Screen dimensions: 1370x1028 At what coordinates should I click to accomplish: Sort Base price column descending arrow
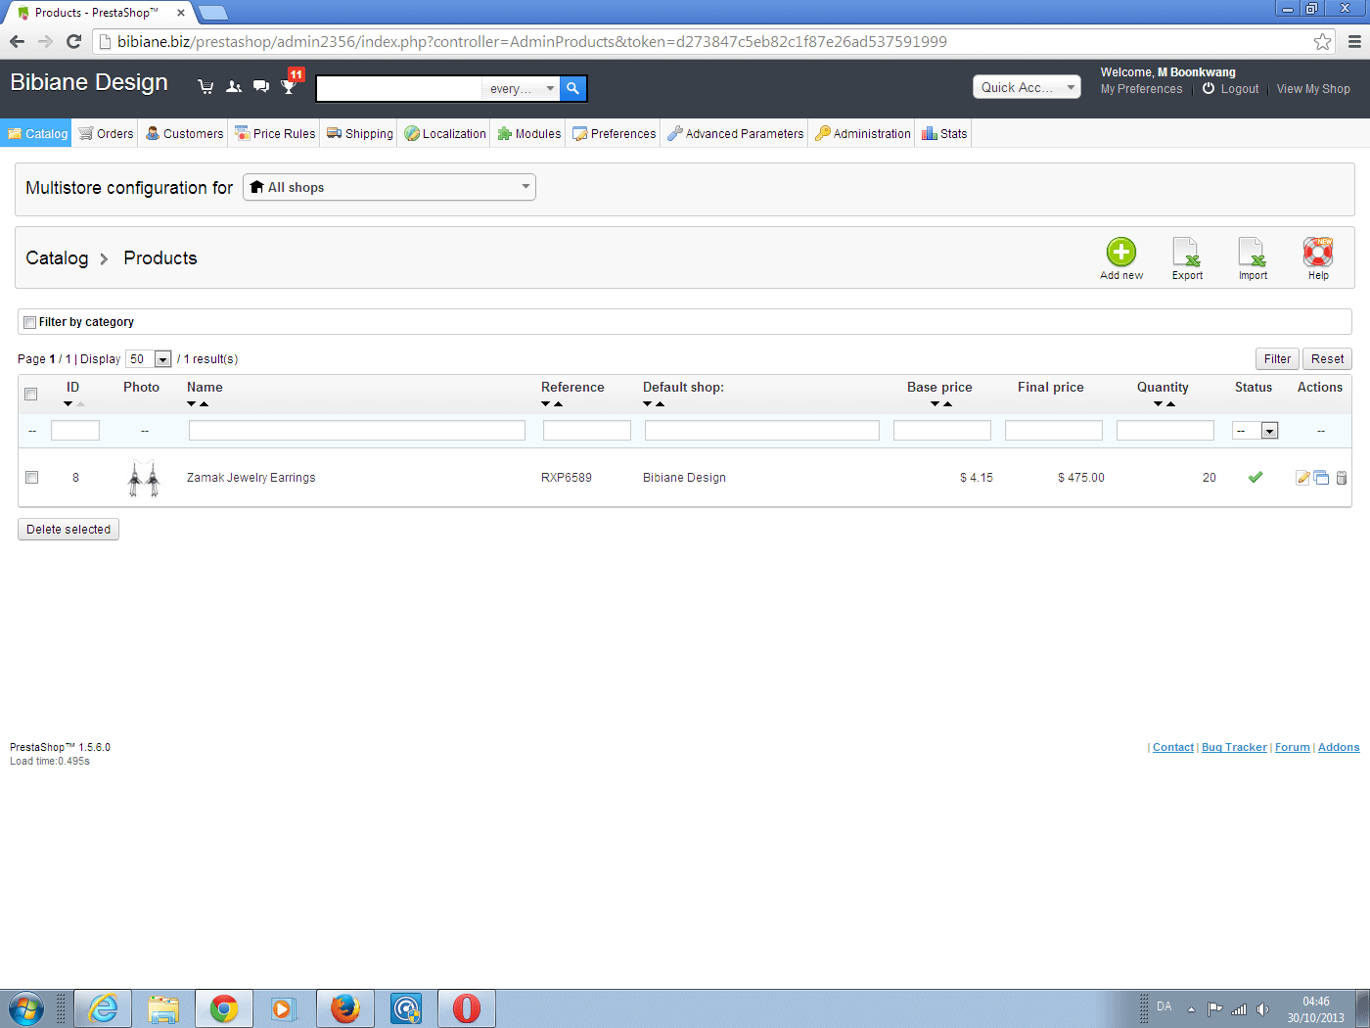click(x=935, y=404)
